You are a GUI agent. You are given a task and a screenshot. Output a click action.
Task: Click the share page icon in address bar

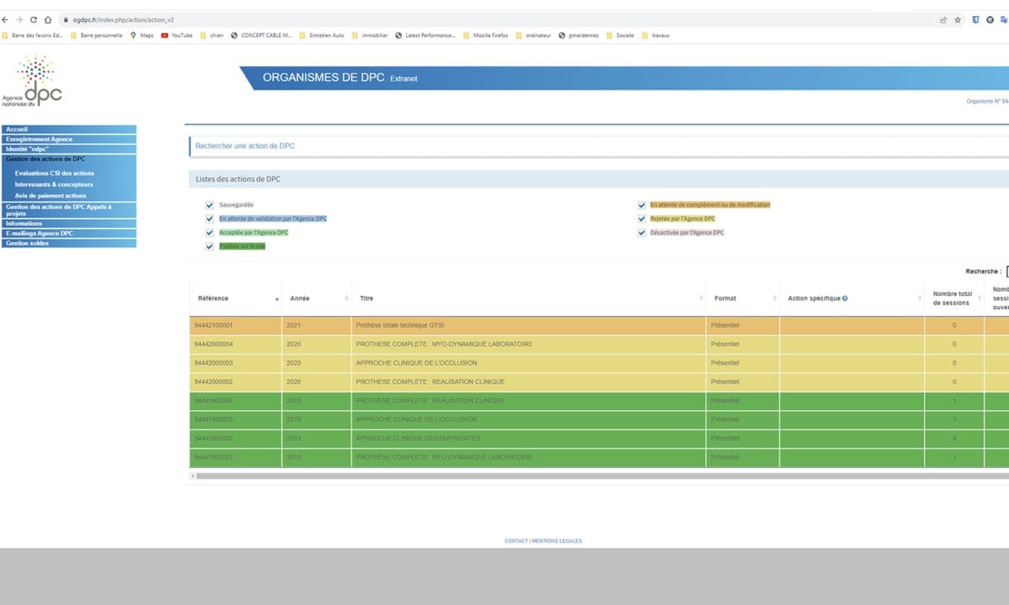943,19
